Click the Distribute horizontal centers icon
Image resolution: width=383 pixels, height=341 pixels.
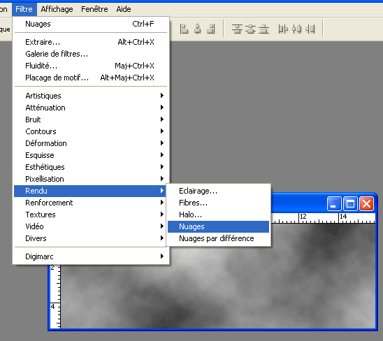297,29
